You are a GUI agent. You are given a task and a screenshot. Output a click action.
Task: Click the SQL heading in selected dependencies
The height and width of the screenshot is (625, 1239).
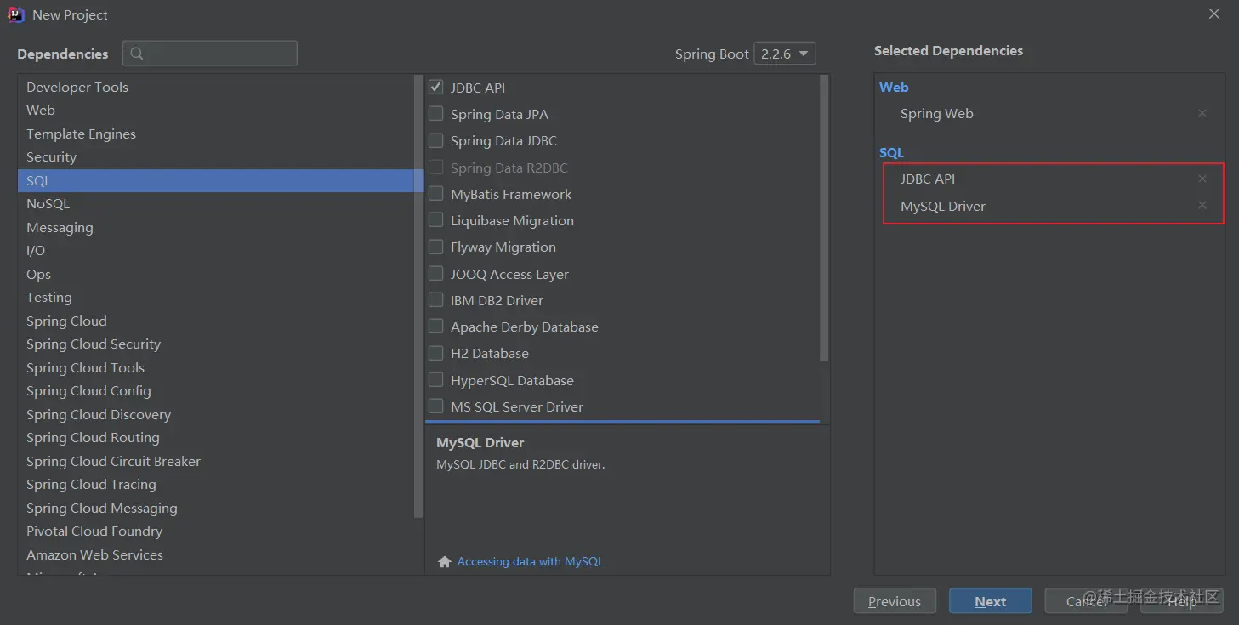tap(891, 152)
